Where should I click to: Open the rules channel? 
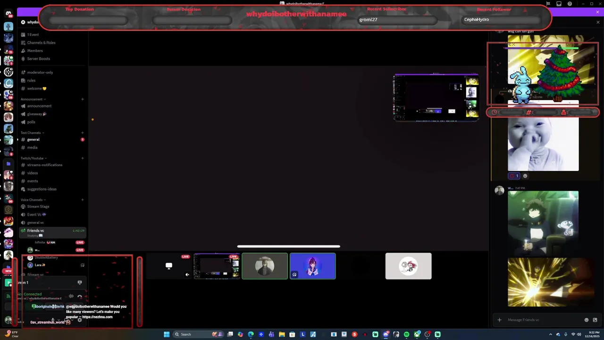tap(31, 80)
